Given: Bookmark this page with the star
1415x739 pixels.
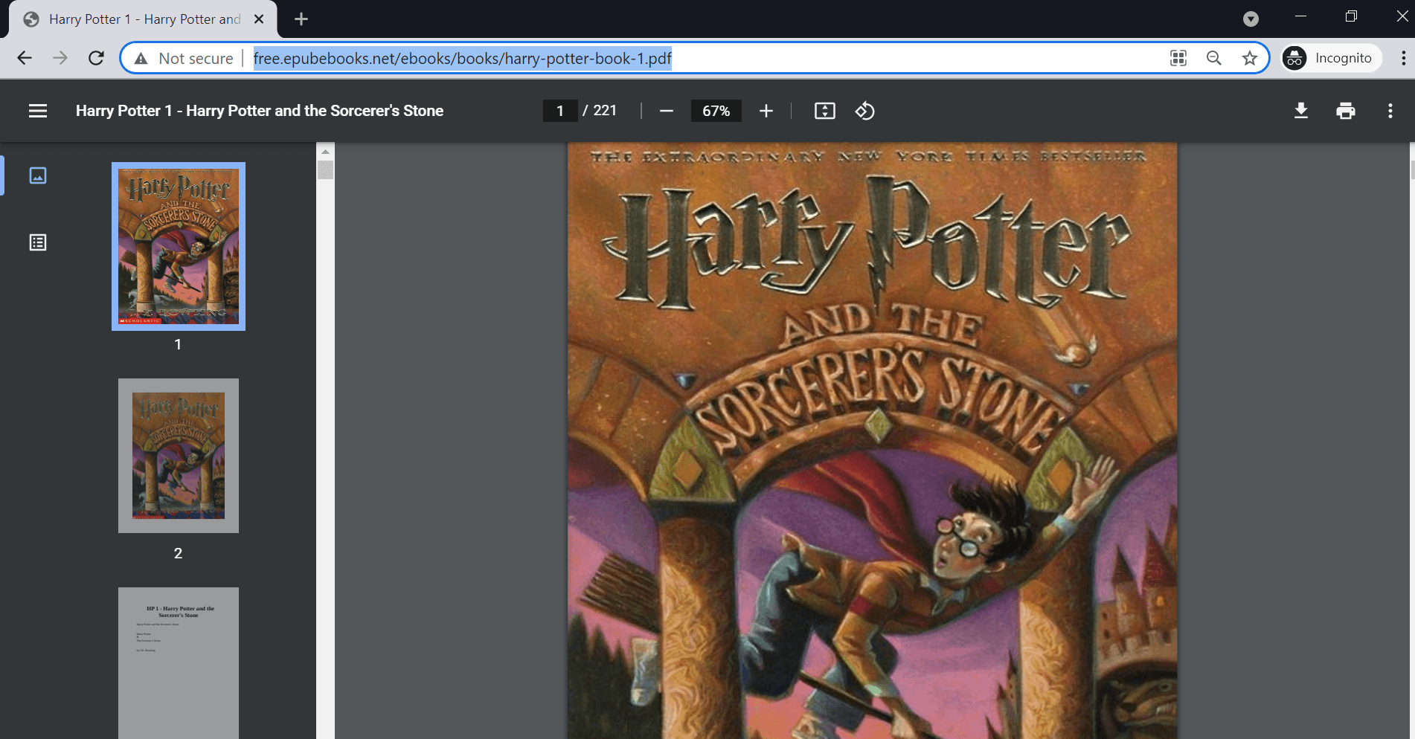Looking at the screenshot, I should tap(1249, 58).
